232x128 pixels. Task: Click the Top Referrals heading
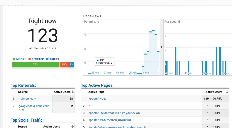tap(24, 85)
